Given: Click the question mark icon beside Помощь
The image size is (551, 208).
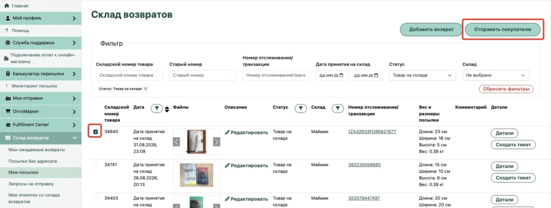Looking at the screenshot, I should click(x=6, y=31).
